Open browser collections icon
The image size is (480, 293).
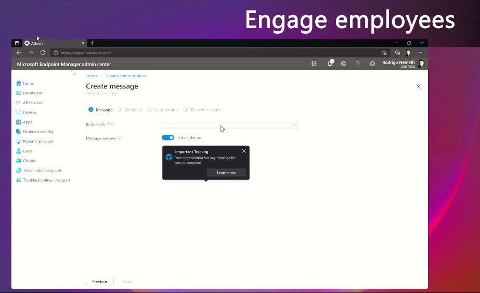tap(397, 53)
